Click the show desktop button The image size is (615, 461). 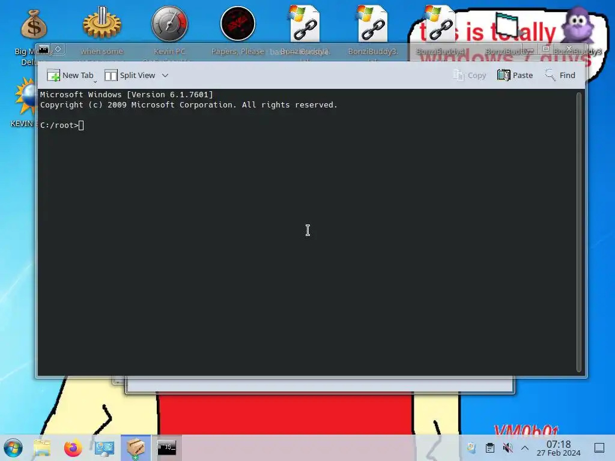599,448
